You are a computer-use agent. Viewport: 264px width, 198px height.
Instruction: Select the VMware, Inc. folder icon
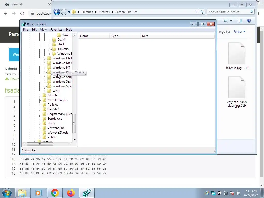tap(44, 128)
